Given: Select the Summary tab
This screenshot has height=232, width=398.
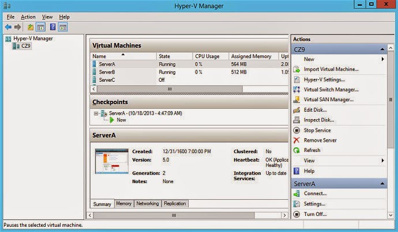Looking at the screenshot, I should [x=102, y=204].
